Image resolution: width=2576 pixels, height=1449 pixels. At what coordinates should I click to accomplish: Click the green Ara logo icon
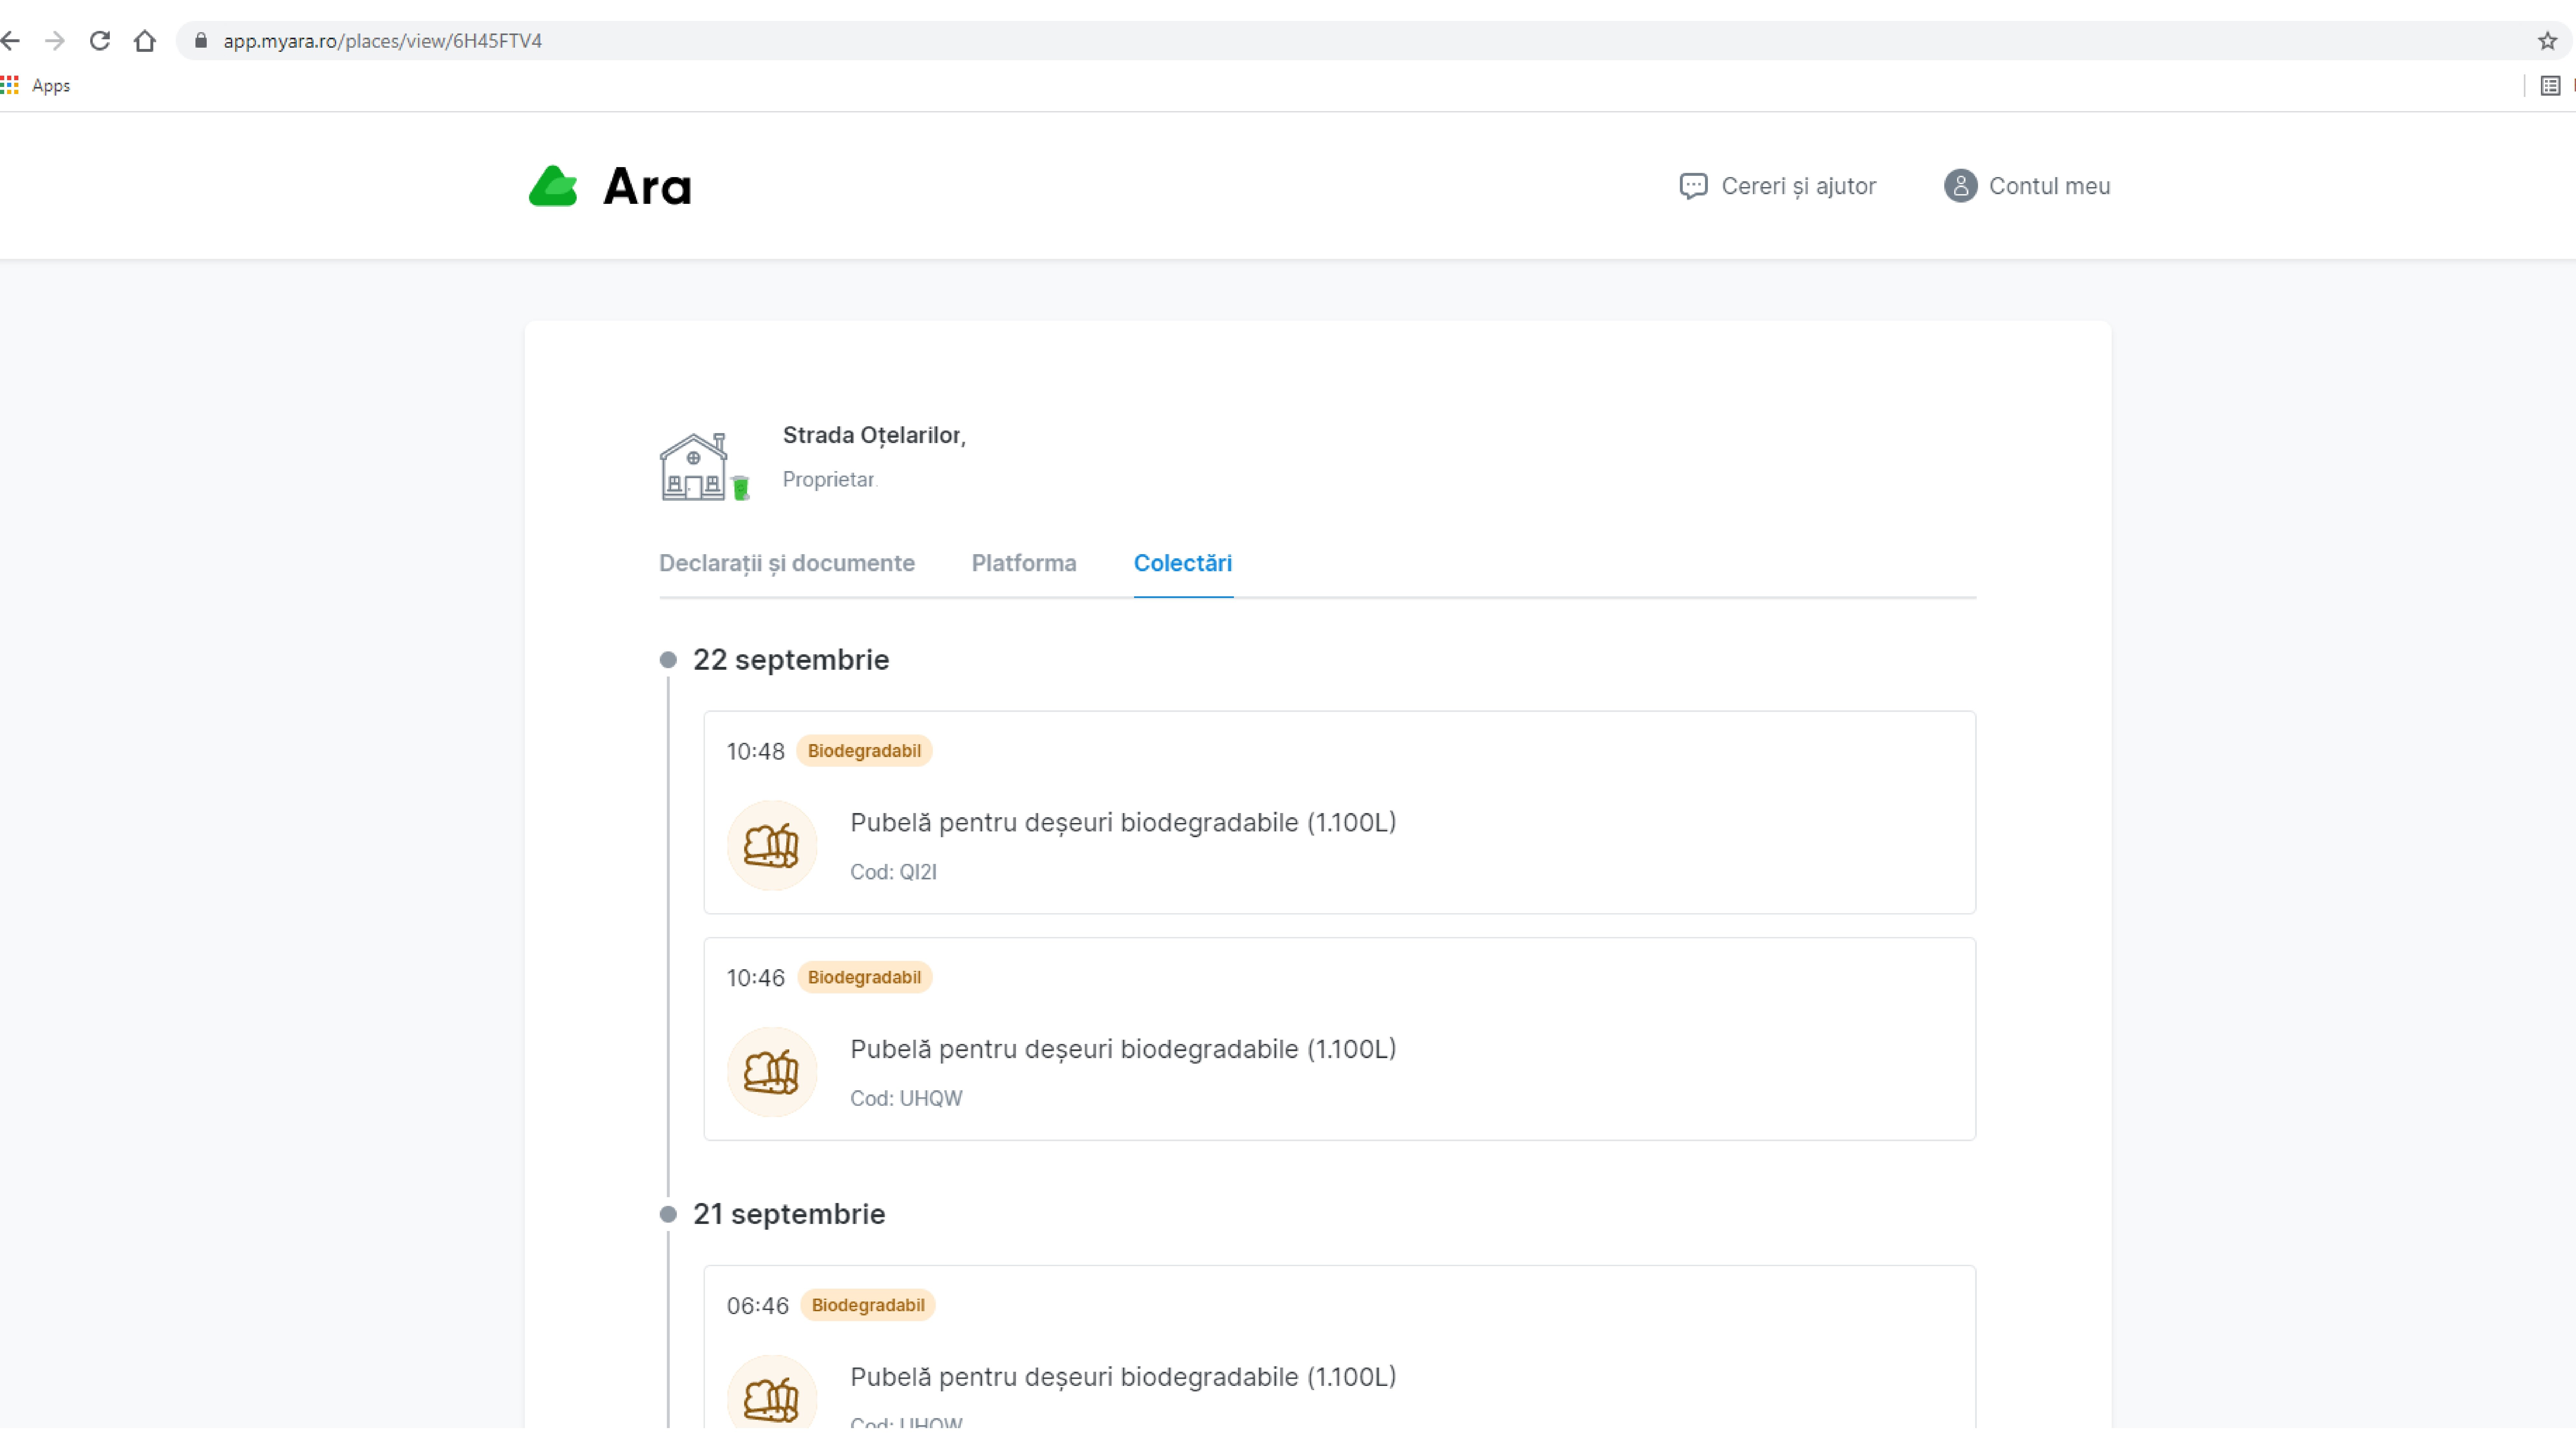point(553,186)
